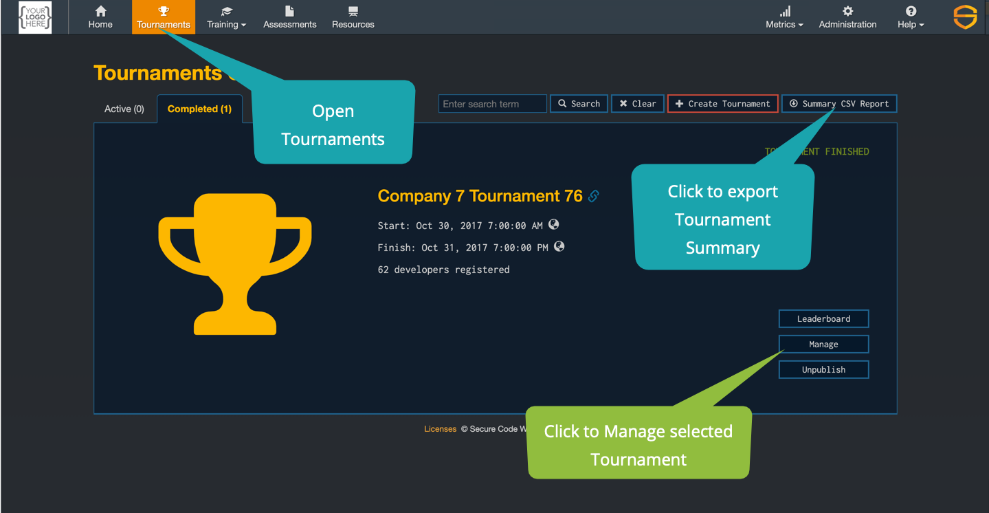Click the search term input field

tap(492, 103)
